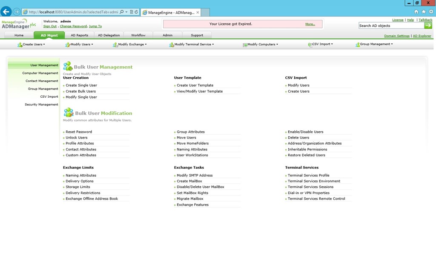This screenshot has width=436, height=260.
Task: Open the Help link at top right
Action: coord(410,20)
